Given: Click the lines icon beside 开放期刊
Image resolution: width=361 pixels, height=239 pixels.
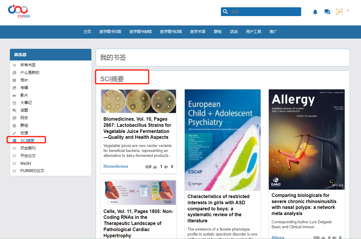Looking at the screenshot, I should [x=14, y=148].
